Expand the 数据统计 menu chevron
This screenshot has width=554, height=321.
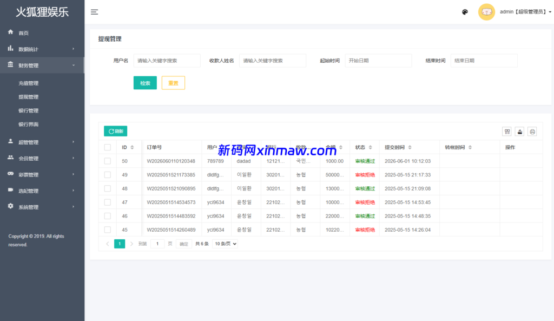tap(74, 49)
